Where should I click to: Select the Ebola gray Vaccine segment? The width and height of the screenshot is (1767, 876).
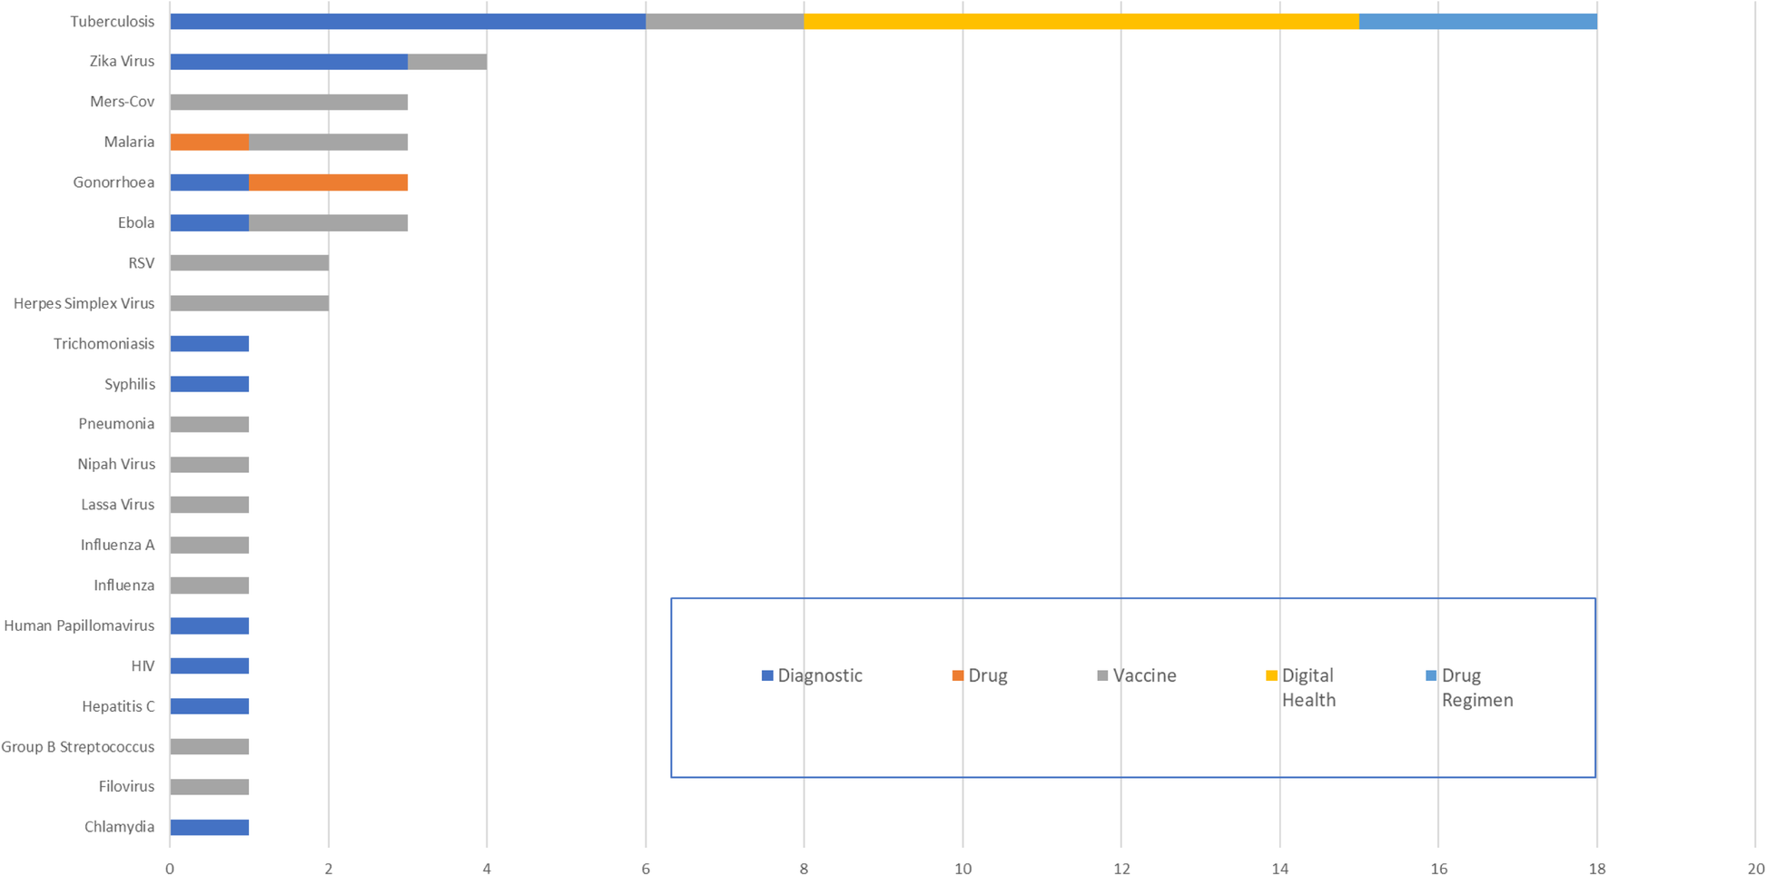coord(329,222)
